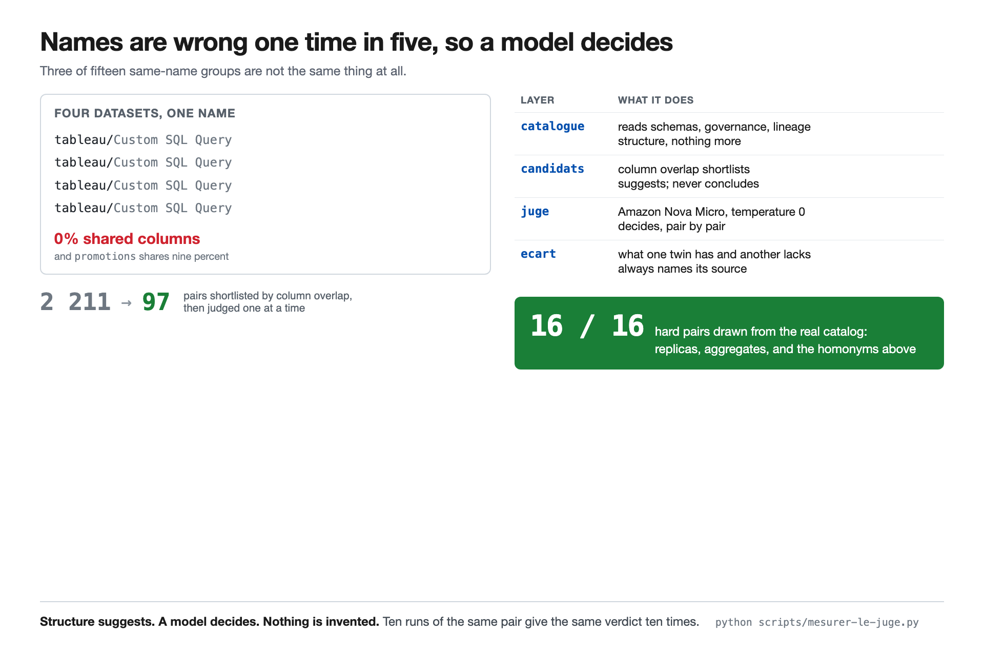Image resolution: width=984 pixels, height=656 pixels.
Task: Click the red 0% shared columns text
Action: [127, 239]
